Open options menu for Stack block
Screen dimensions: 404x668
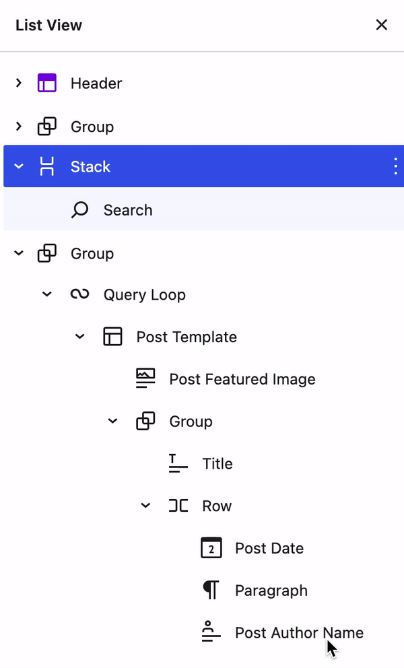click(x=395, y=166)
